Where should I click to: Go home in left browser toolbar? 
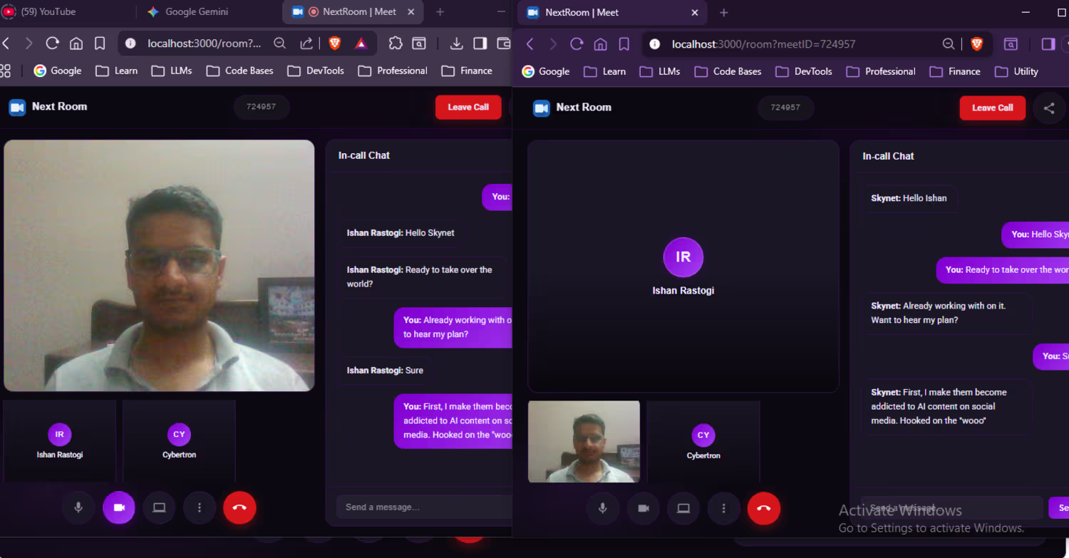[76, 43]
